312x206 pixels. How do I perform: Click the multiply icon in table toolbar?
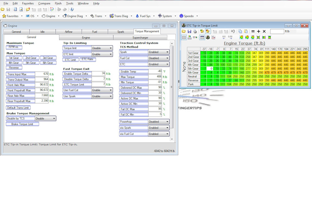[264, 32]
